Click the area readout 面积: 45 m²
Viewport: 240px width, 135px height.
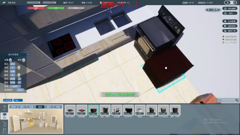[x=68, y=3]
